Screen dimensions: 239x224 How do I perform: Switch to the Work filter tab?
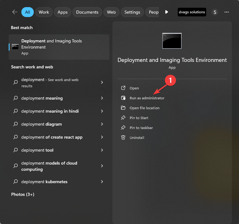point(44,12)
